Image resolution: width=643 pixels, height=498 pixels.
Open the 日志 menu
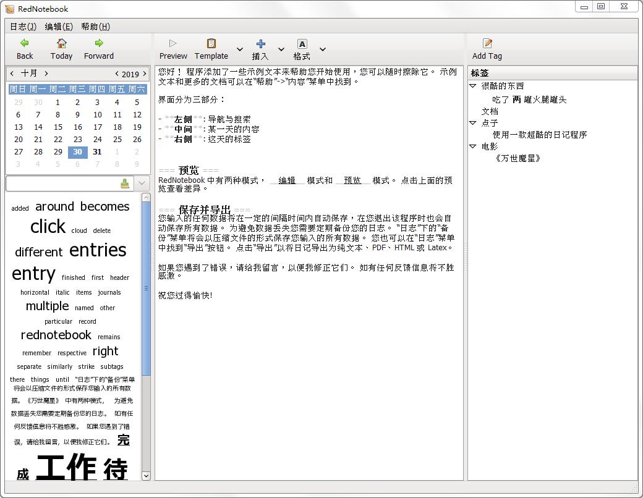tap(23, 27)
